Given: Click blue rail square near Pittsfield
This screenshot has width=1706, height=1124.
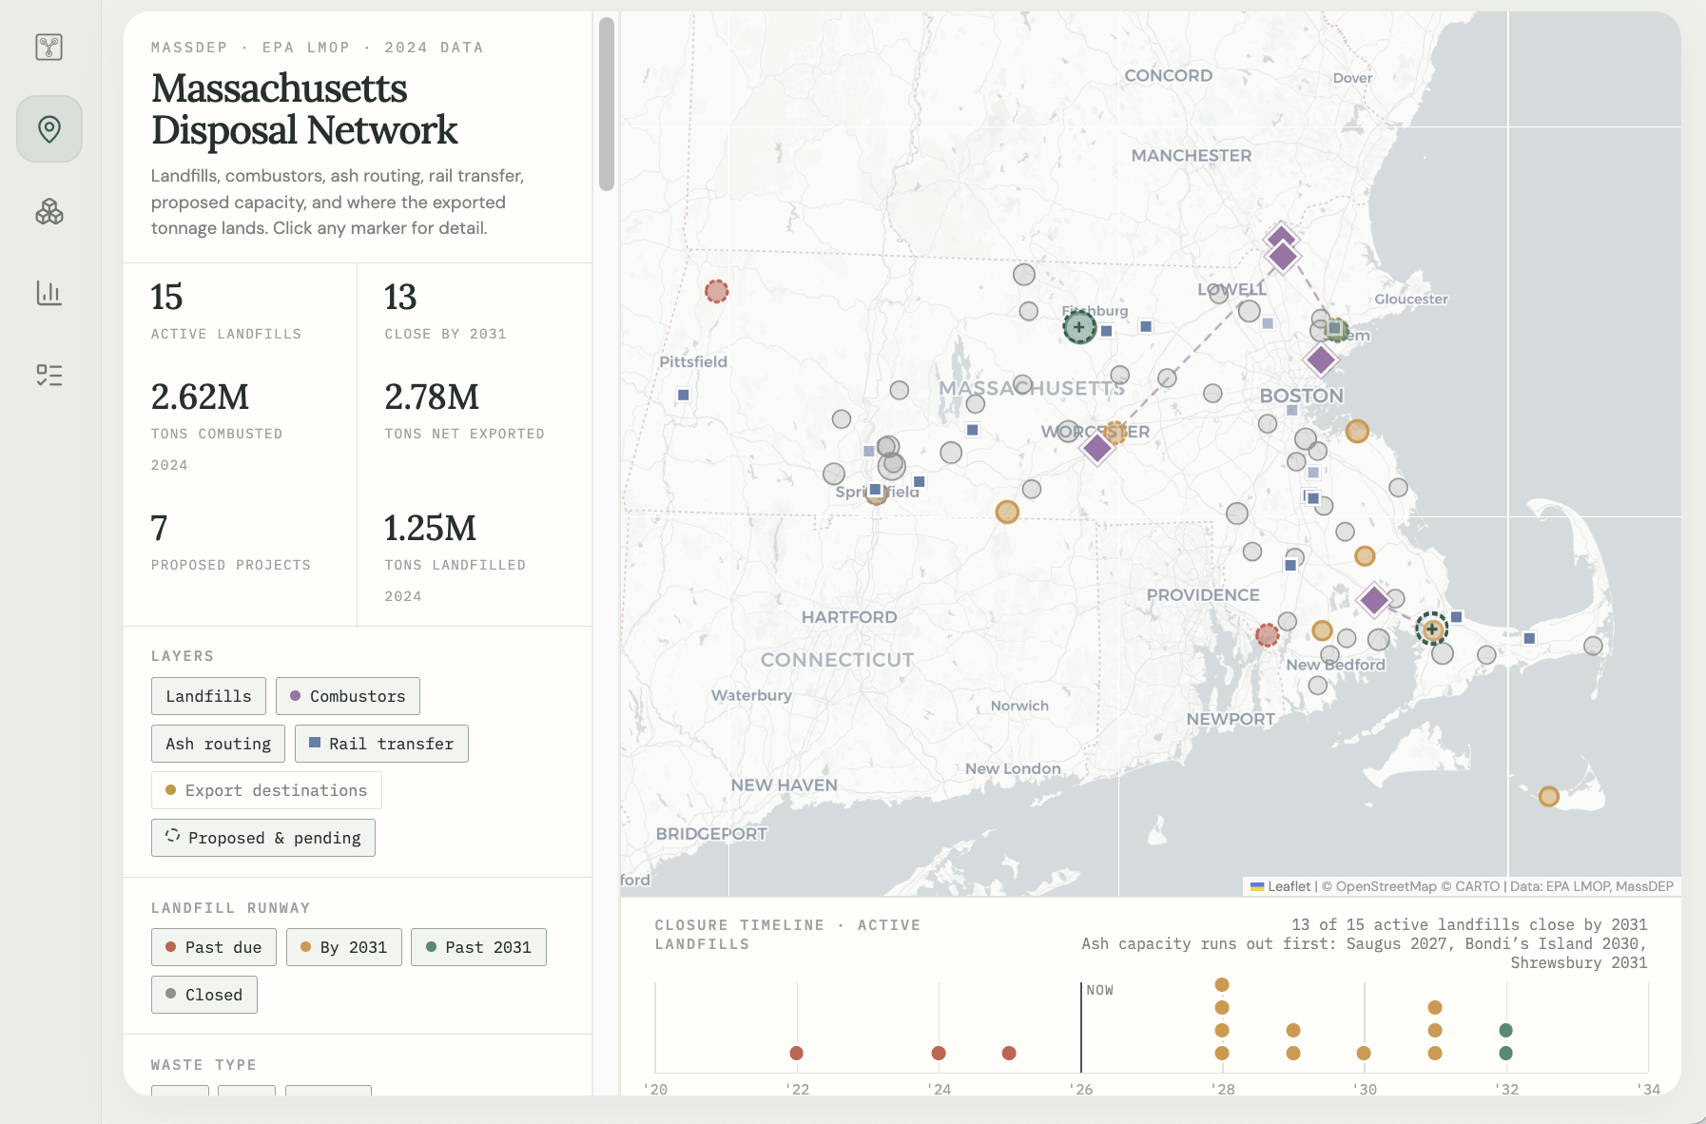Looking at the screenshot, I should [x=684, y=395].
